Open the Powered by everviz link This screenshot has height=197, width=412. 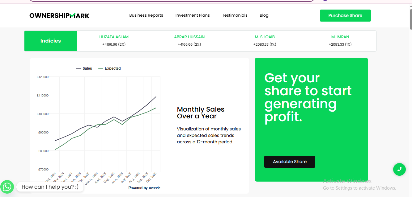144,188
